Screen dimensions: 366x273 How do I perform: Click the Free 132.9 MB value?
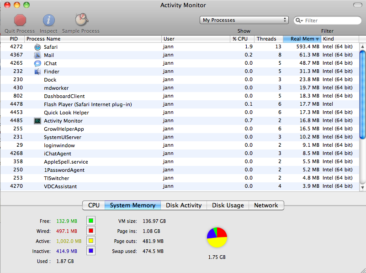(x=67, y=221)
